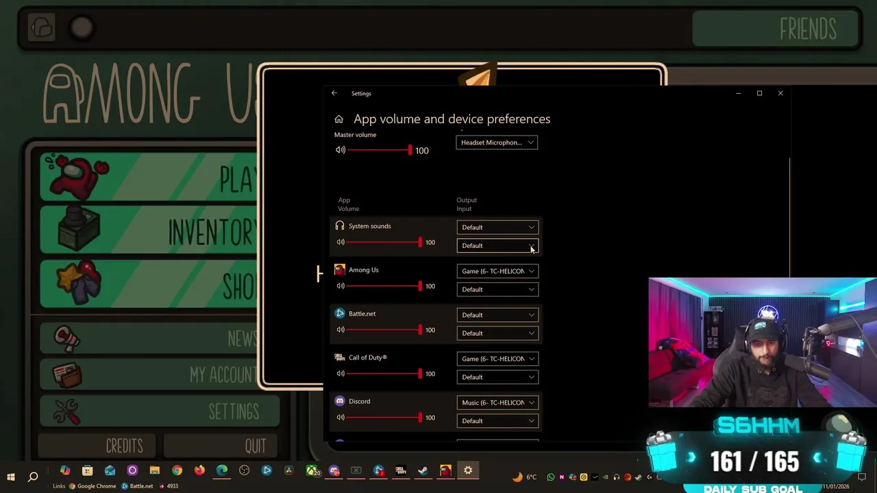Switch to Discord taskbar icon

(x=334, y=470)
